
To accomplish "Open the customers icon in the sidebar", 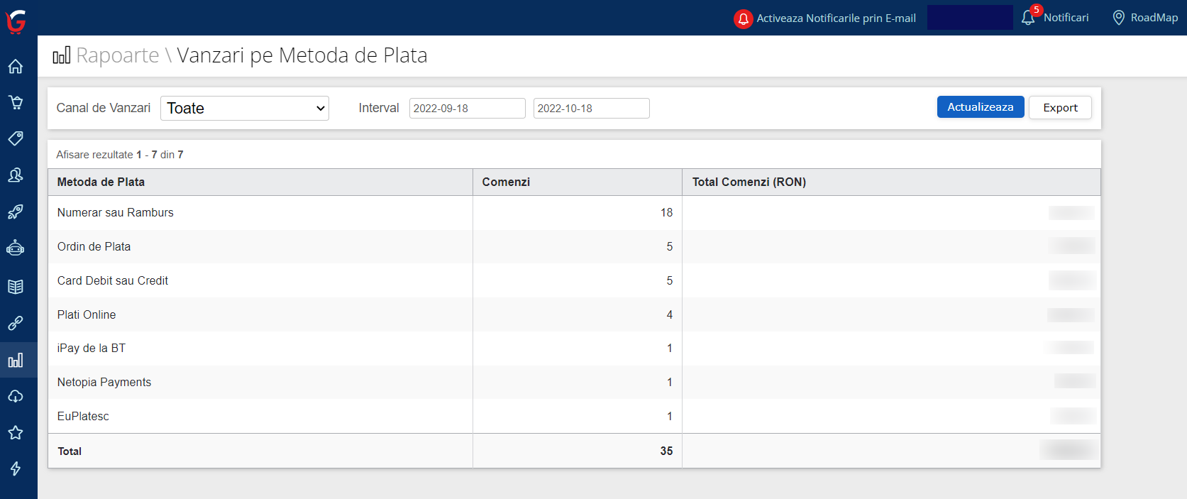I will point(16,175).
